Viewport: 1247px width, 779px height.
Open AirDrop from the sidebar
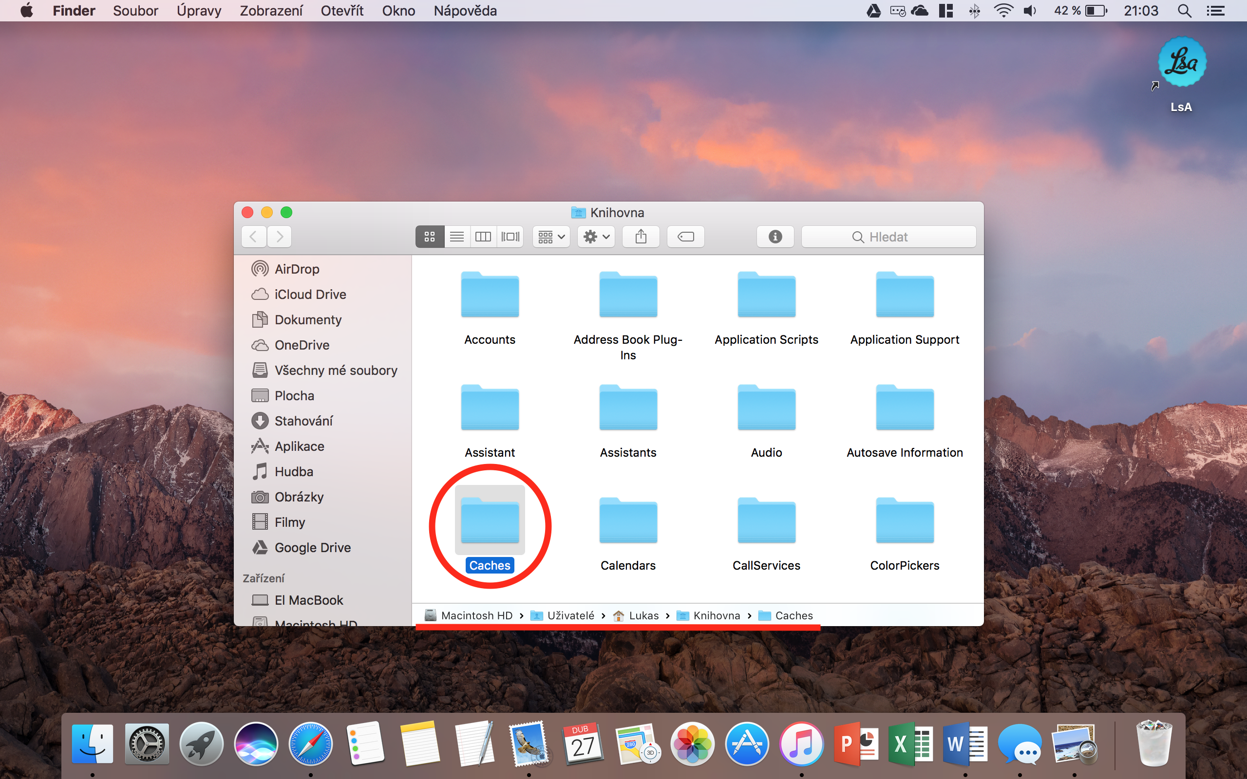(296, 269)
